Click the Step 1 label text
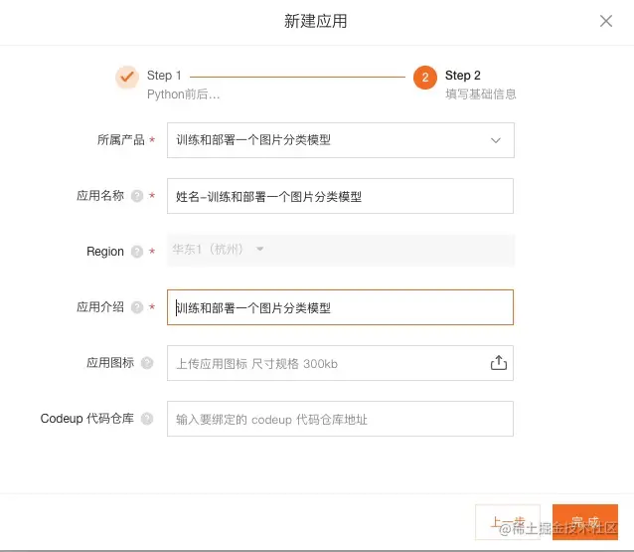The image size is (634, 552). (x=164, y=76)
